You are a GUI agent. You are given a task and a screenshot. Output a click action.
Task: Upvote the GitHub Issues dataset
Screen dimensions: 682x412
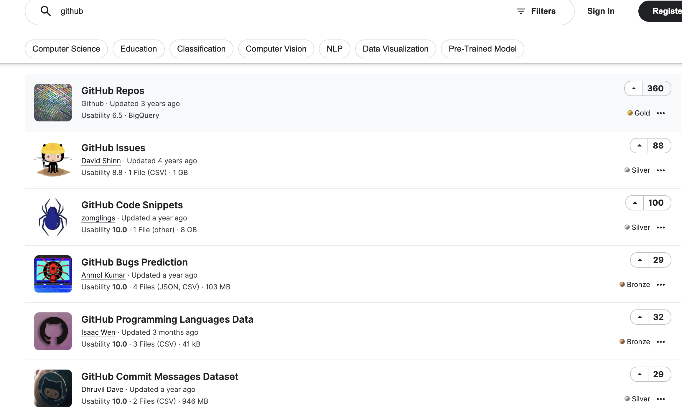[639, 146]
